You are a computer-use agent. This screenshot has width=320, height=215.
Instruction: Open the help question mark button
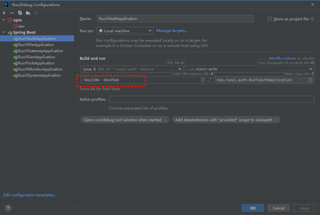coord(8,208)
